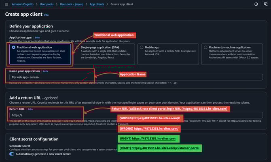Screen dimensions: 271x162
Task: Select Machine-to-machine application option
Action: [232, 54]
